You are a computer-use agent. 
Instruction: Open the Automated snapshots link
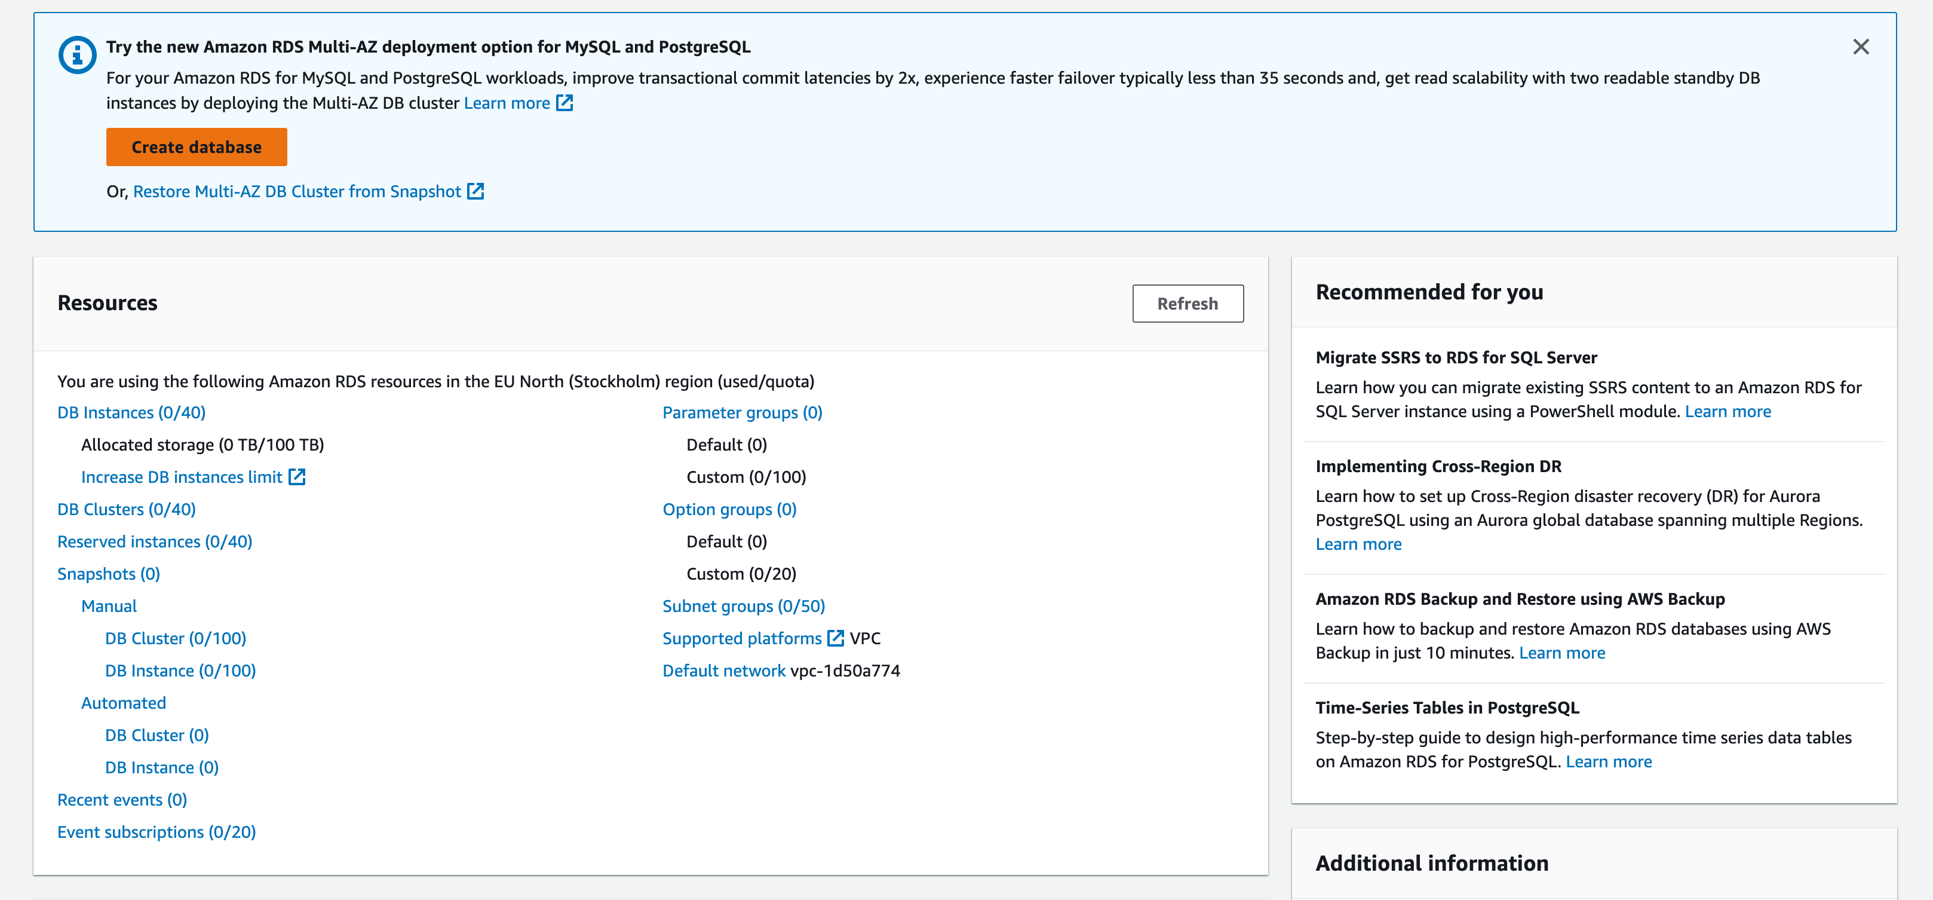click(124, 703)
